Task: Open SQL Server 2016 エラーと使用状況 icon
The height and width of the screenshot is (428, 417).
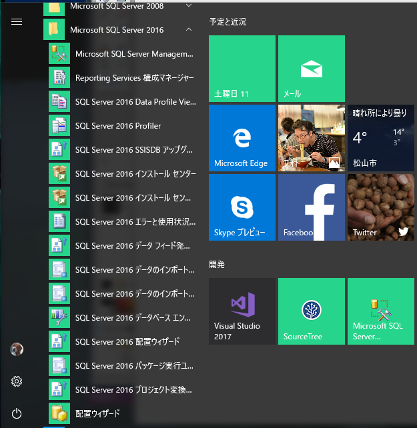Action: point(59,221)
